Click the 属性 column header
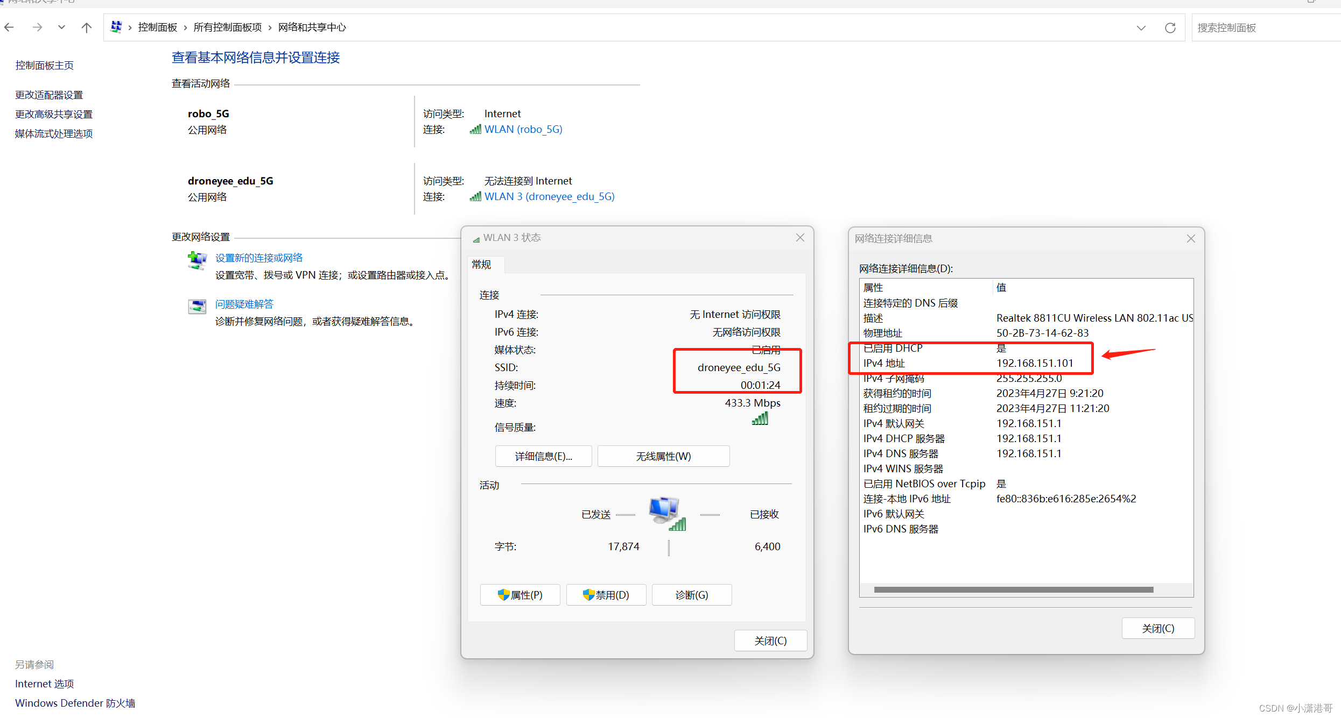The image size is (1341, 718). (926, 288)
